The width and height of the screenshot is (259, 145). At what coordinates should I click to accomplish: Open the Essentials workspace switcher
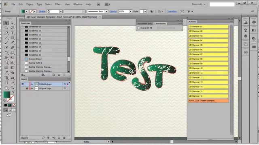[198, 4]
